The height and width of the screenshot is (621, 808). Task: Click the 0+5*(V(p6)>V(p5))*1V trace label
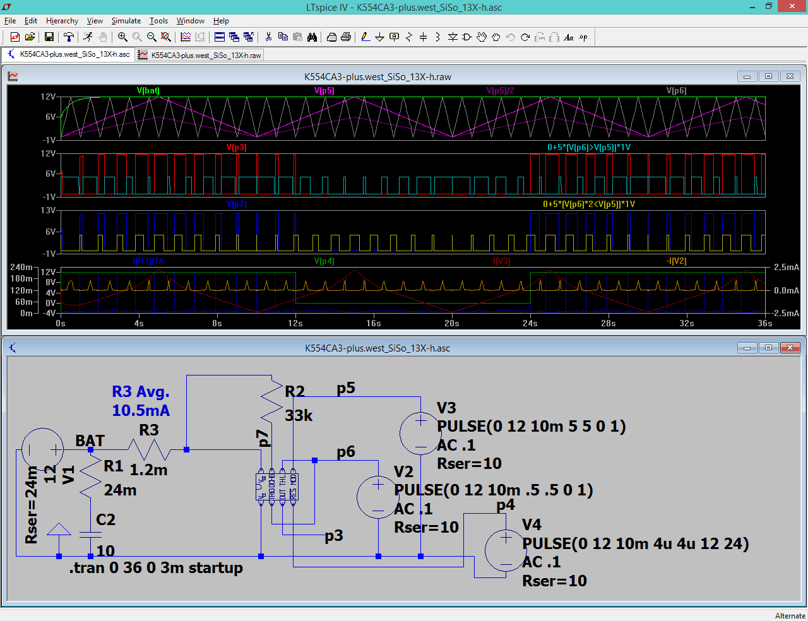pyautogui.click(x=589, y=147)
